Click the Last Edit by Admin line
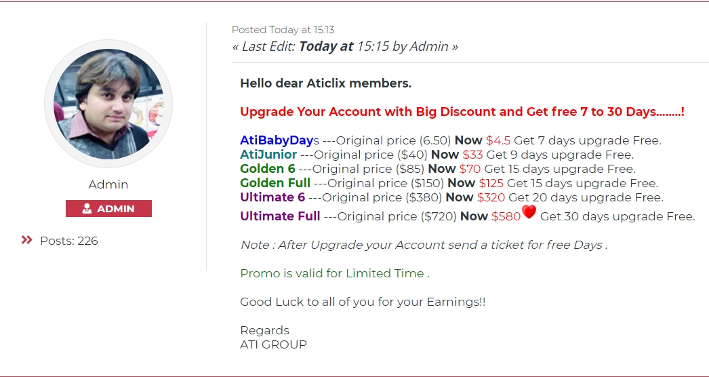This screenshot has width=709, height=377. click(345, 47)
